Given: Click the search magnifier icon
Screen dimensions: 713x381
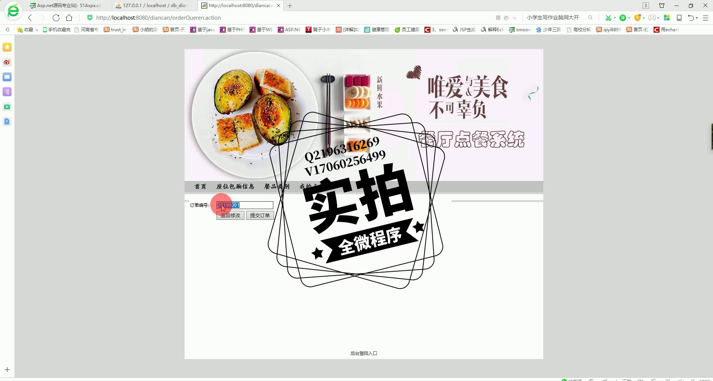Looking at the screenshot, I should pos(590,17).
